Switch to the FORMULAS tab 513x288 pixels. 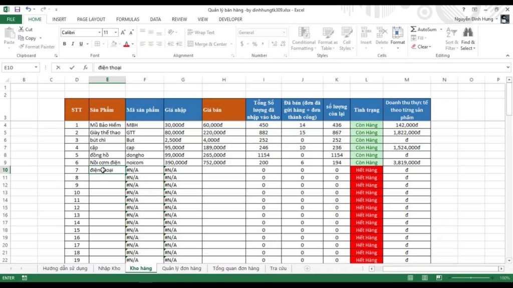pos(128,19)
